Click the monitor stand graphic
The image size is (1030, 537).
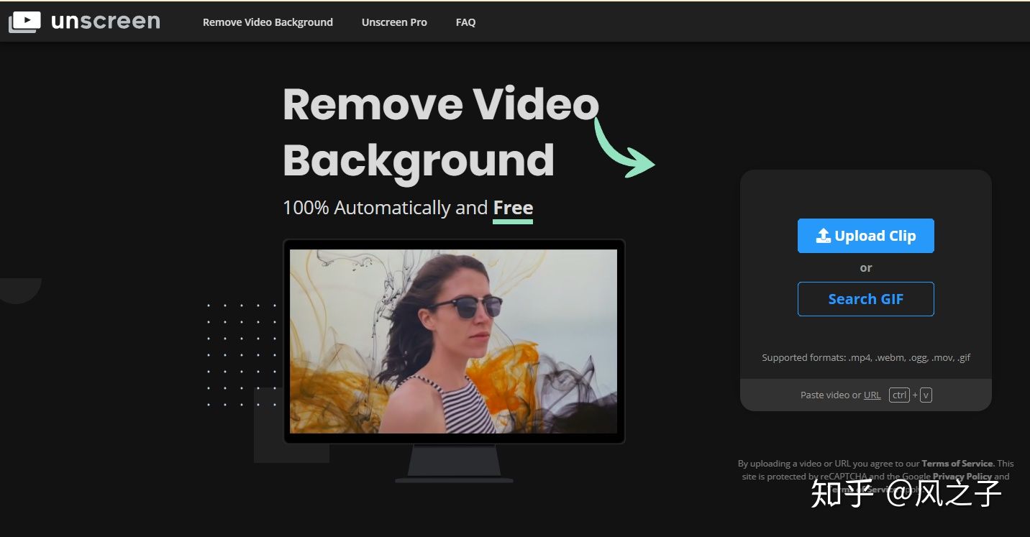pos(454,464)
